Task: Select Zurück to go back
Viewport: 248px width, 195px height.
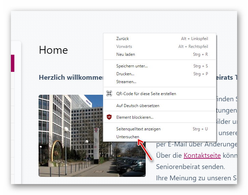Action: coord(122,39)
